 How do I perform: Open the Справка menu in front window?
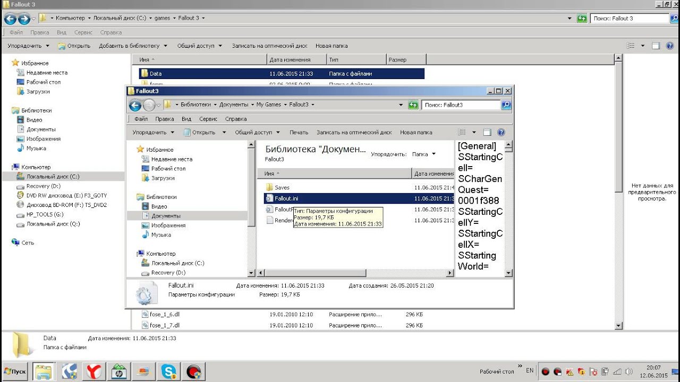click(236, 119)
